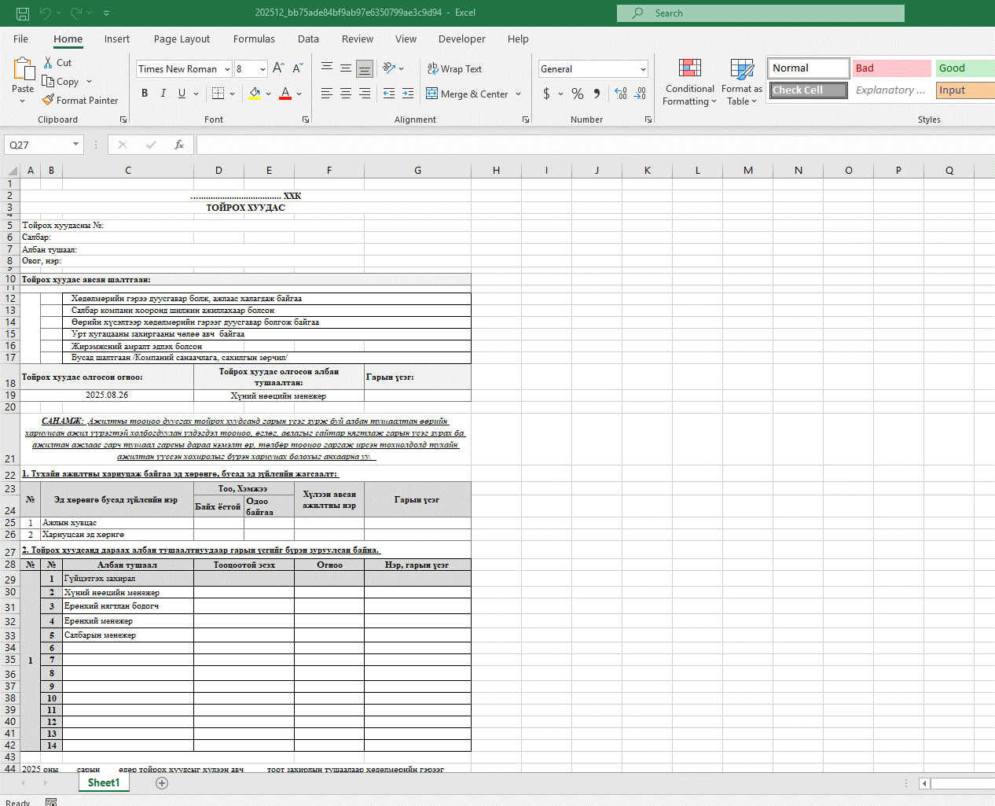Open Conditional Formatting menu

pos(689,83)
